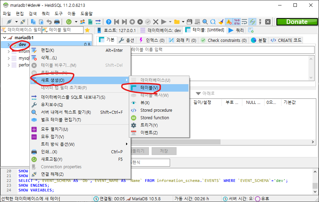The height and width of the screenshot is (202, 319).
Task: Click the undo arrow toolbar icon
Action: (49, 21)
